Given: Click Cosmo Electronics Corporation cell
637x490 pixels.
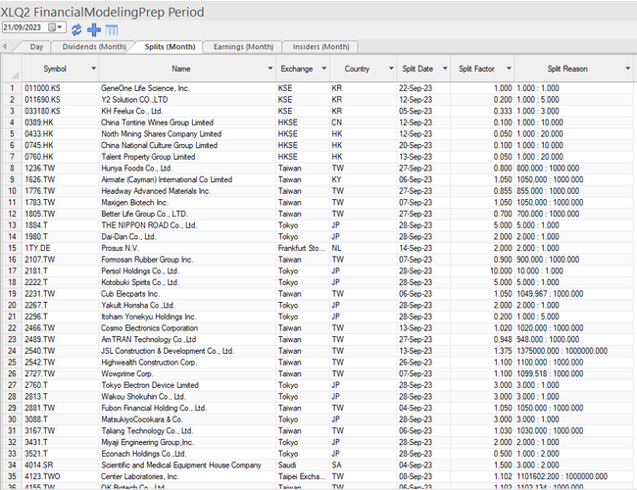Looking at the screenshot, I should pyautogui.click(x=187, y=328).
